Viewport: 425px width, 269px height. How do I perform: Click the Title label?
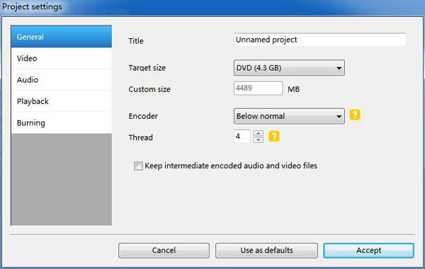(x=136, y=41)
